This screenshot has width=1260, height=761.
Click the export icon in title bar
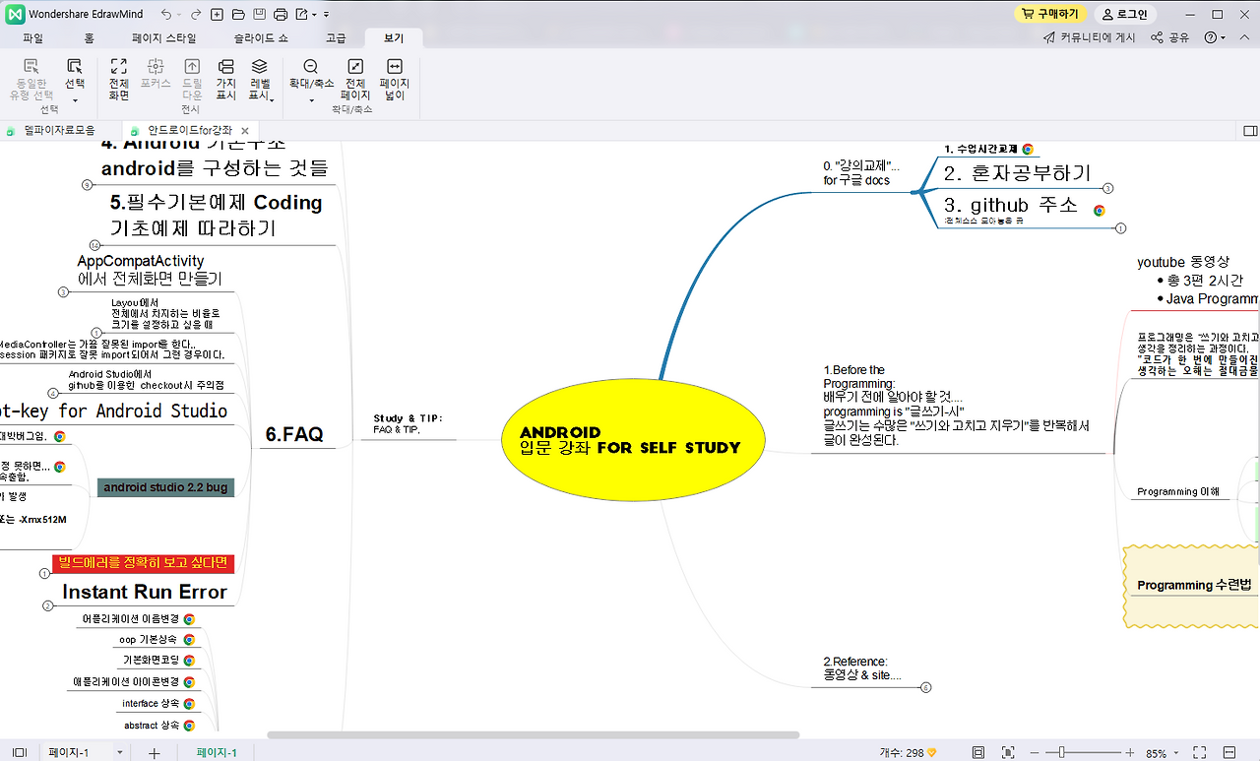(302, 15)
